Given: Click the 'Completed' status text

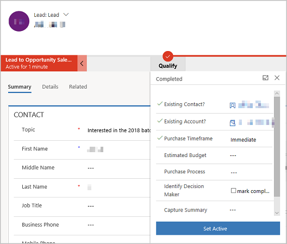Looking at the screenshot, I should point(169,79).
